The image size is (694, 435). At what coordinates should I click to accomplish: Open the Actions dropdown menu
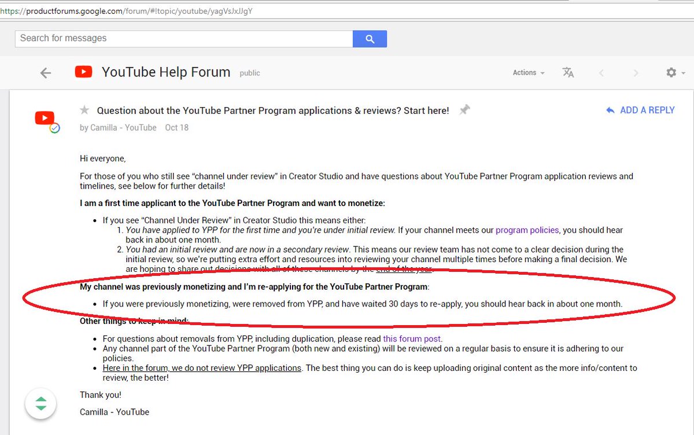tap(529, 73)
